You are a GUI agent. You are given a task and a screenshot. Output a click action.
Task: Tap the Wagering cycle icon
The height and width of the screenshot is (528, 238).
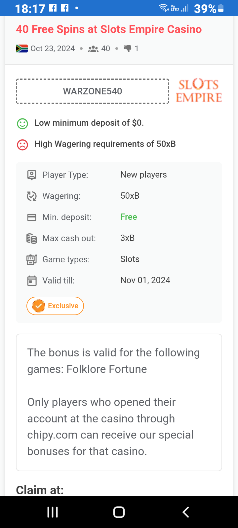tap(32, 196)
